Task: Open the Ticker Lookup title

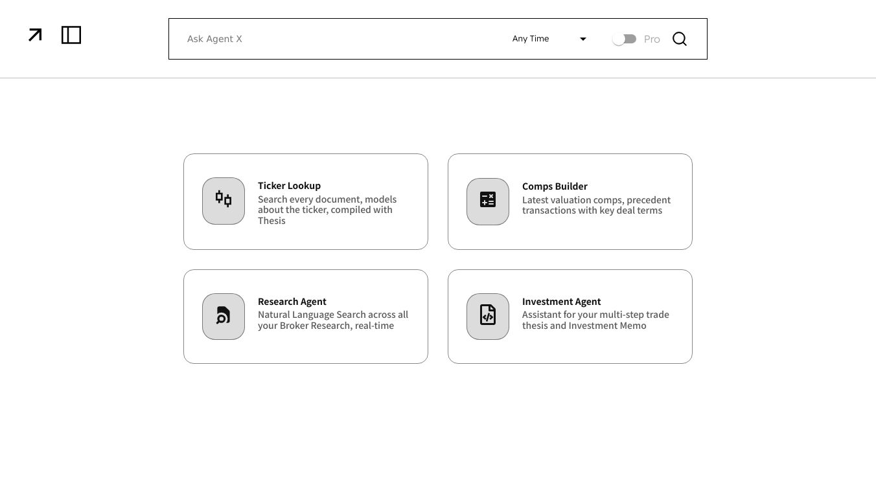Action: click(x=289, y=186)
